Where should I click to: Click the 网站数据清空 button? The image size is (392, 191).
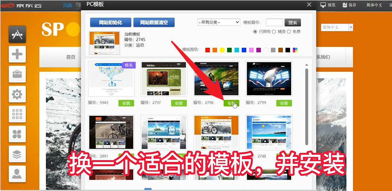pyautogui.click(x=154, y=22)
